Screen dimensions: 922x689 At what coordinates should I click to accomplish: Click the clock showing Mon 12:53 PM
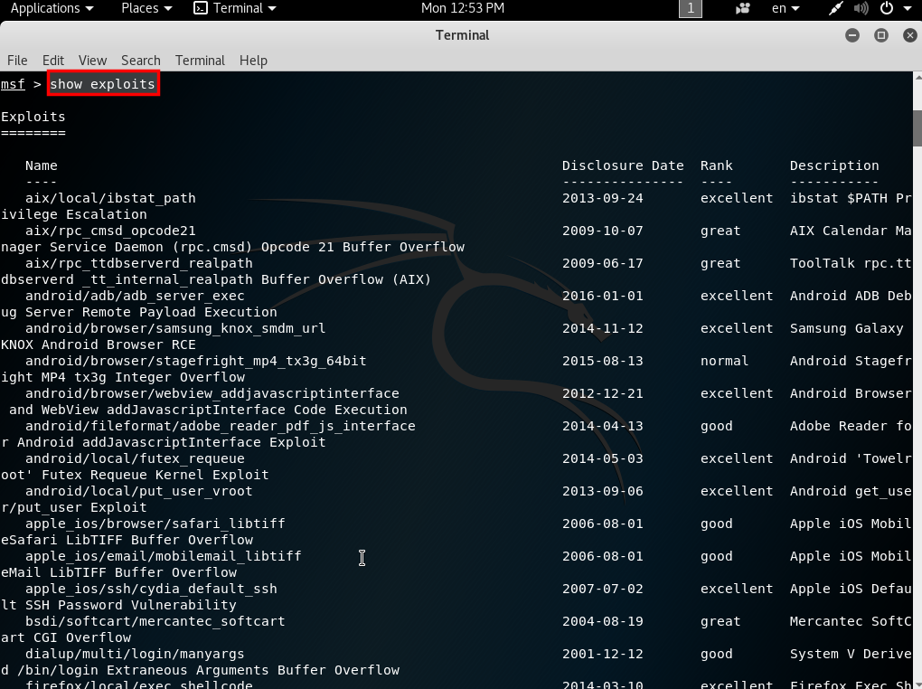[x=463, y=8]
